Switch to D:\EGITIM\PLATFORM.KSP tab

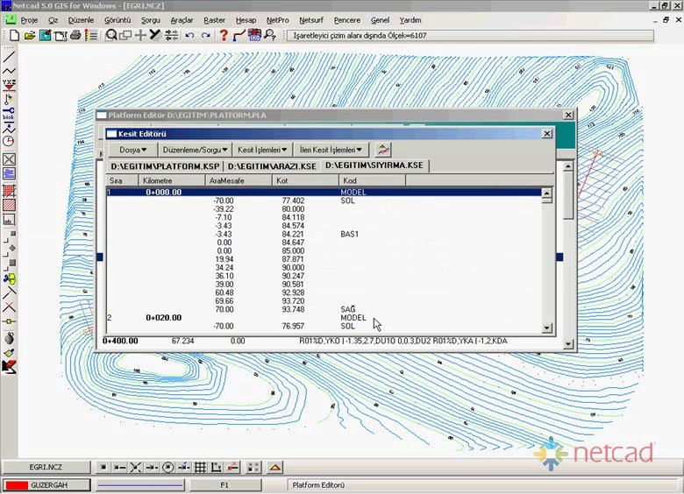tap(165, 166)
